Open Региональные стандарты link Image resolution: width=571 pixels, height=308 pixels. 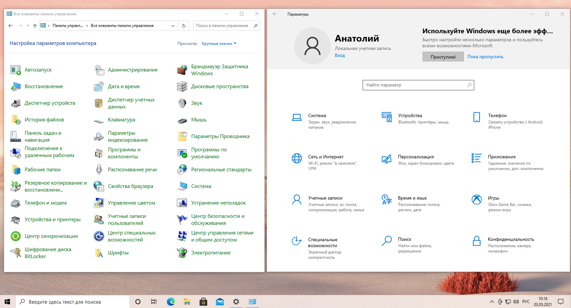tap(221, 170)
